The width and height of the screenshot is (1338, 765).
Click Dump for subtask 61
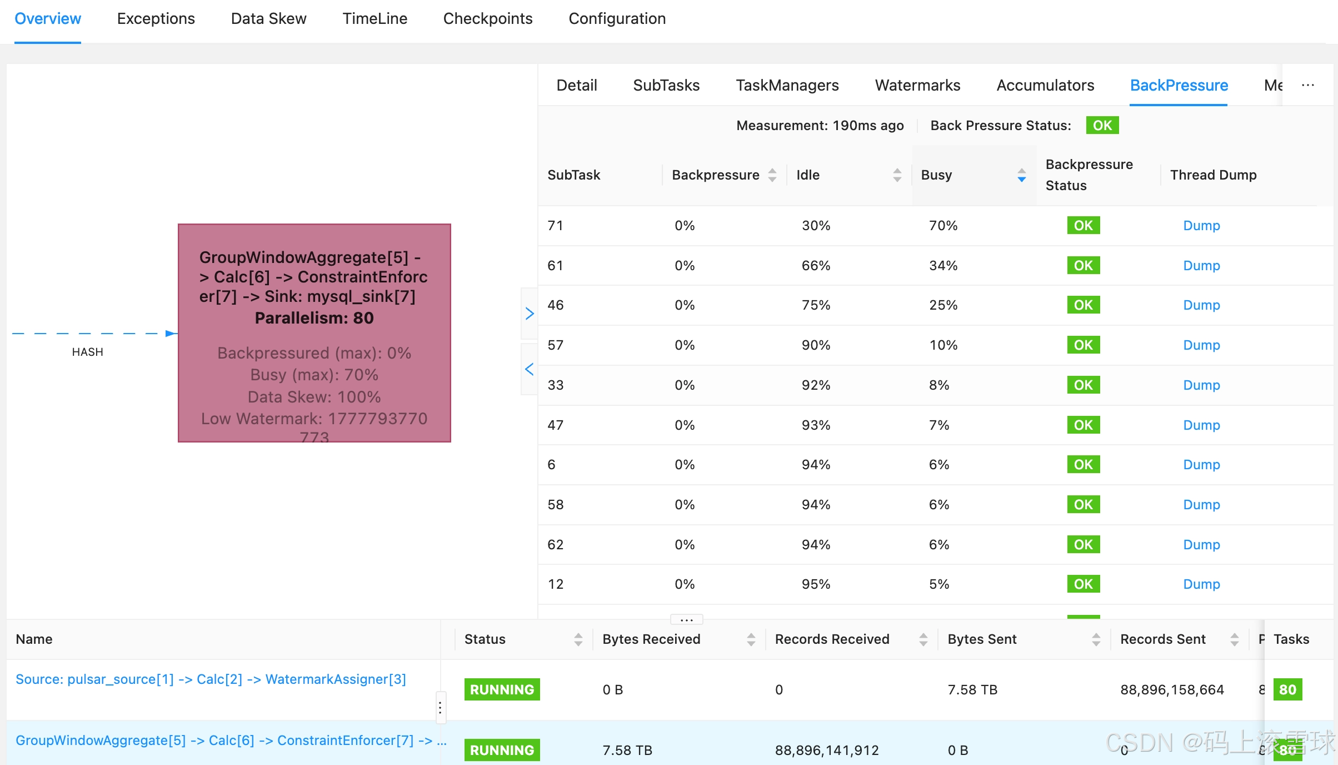point(1202,266)
